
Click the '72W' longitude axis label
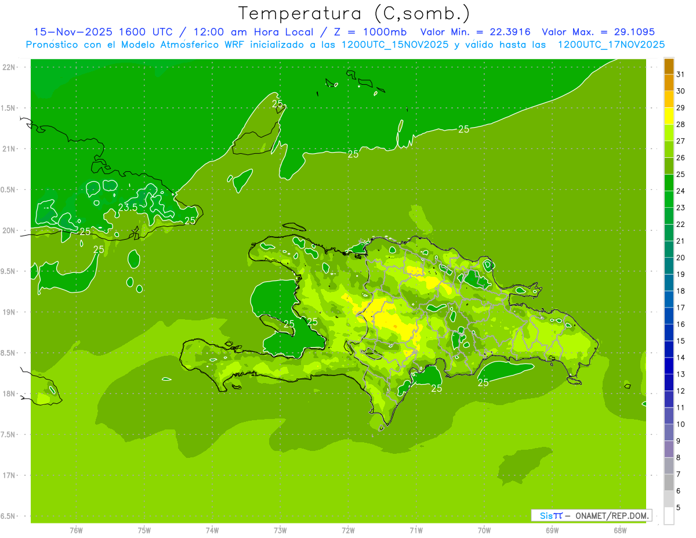(x=348, y=530)
